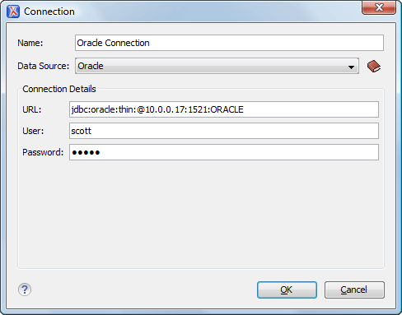402x315 pixels.
Task: Focus the Name field with Oracle Connection
Action: [229, 43]
